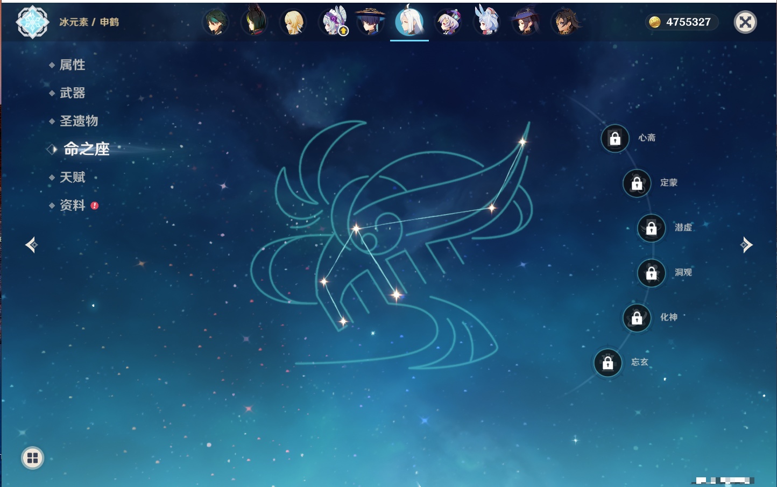Click the 忘玄 constellation label
The image size is (777, 487).
(640, 362)
